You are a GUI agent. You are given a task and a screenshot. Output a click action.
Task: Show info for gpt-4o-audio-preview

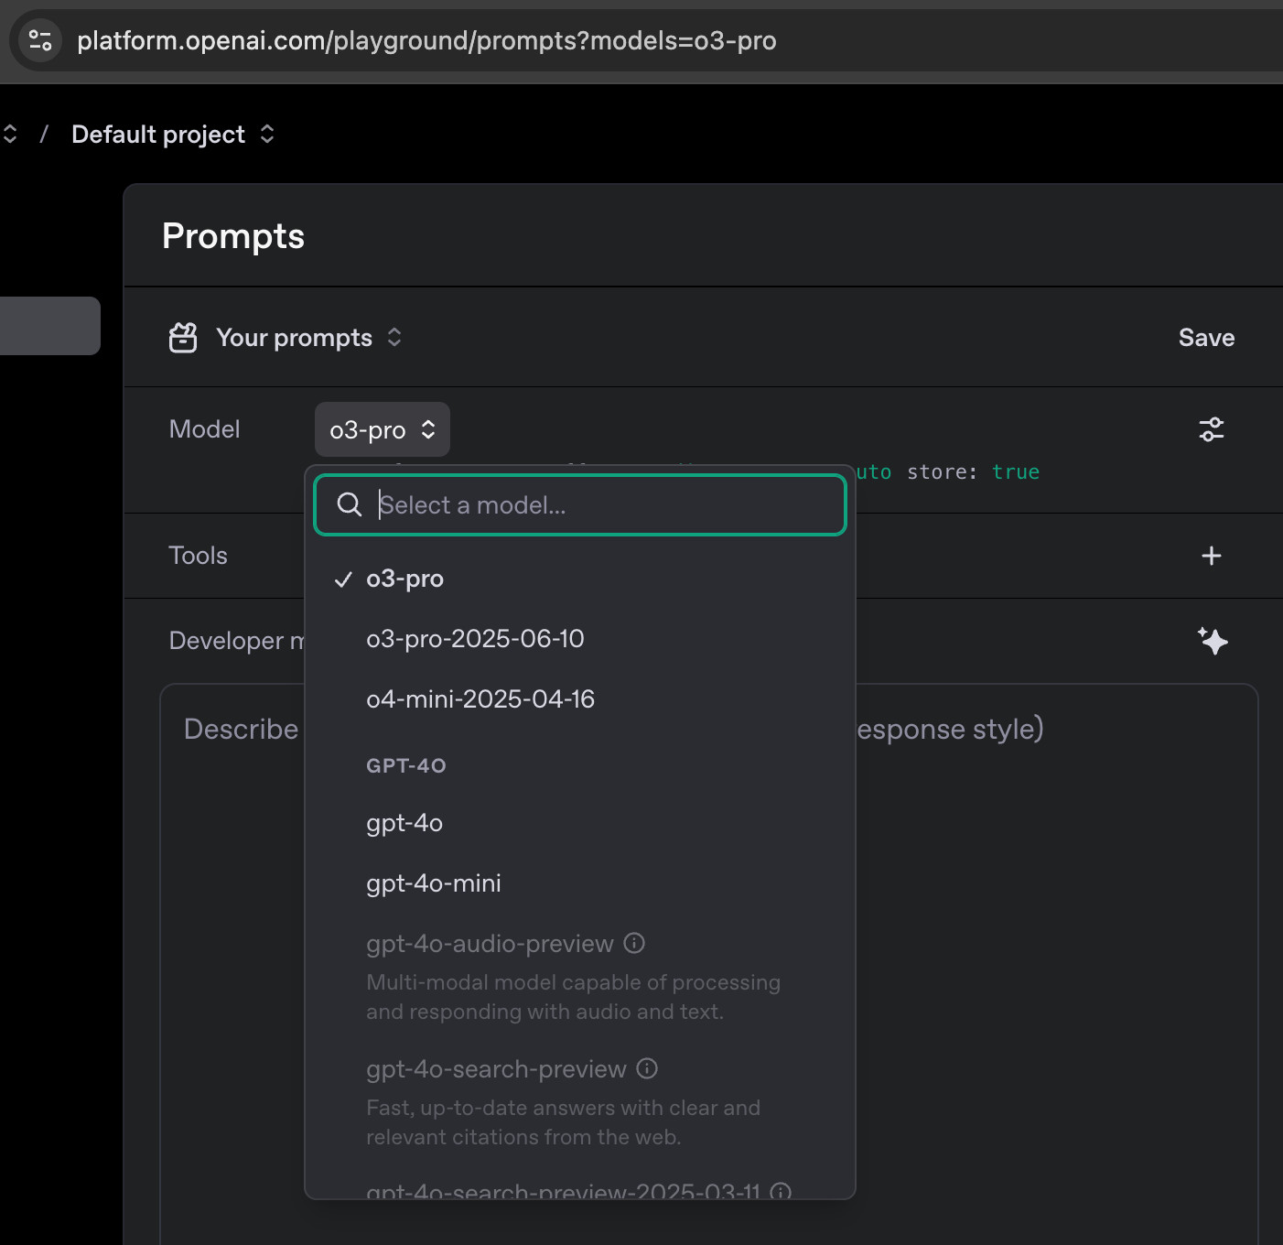634,943
